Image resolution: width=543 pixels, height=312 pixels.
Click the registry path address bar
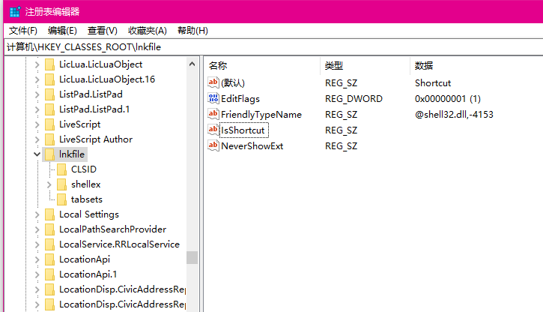pyautogui.click(x=273, y=47)
